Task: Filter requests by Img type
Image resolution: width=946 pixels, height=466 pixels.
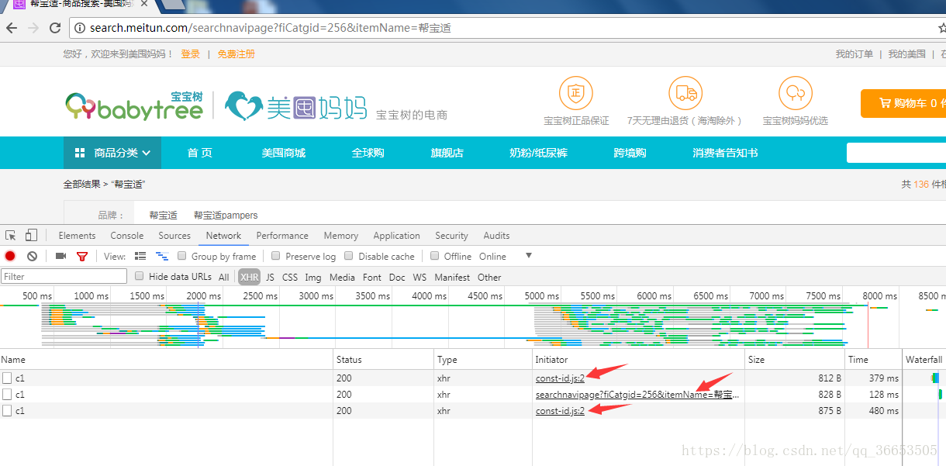Action: (313, 277)
